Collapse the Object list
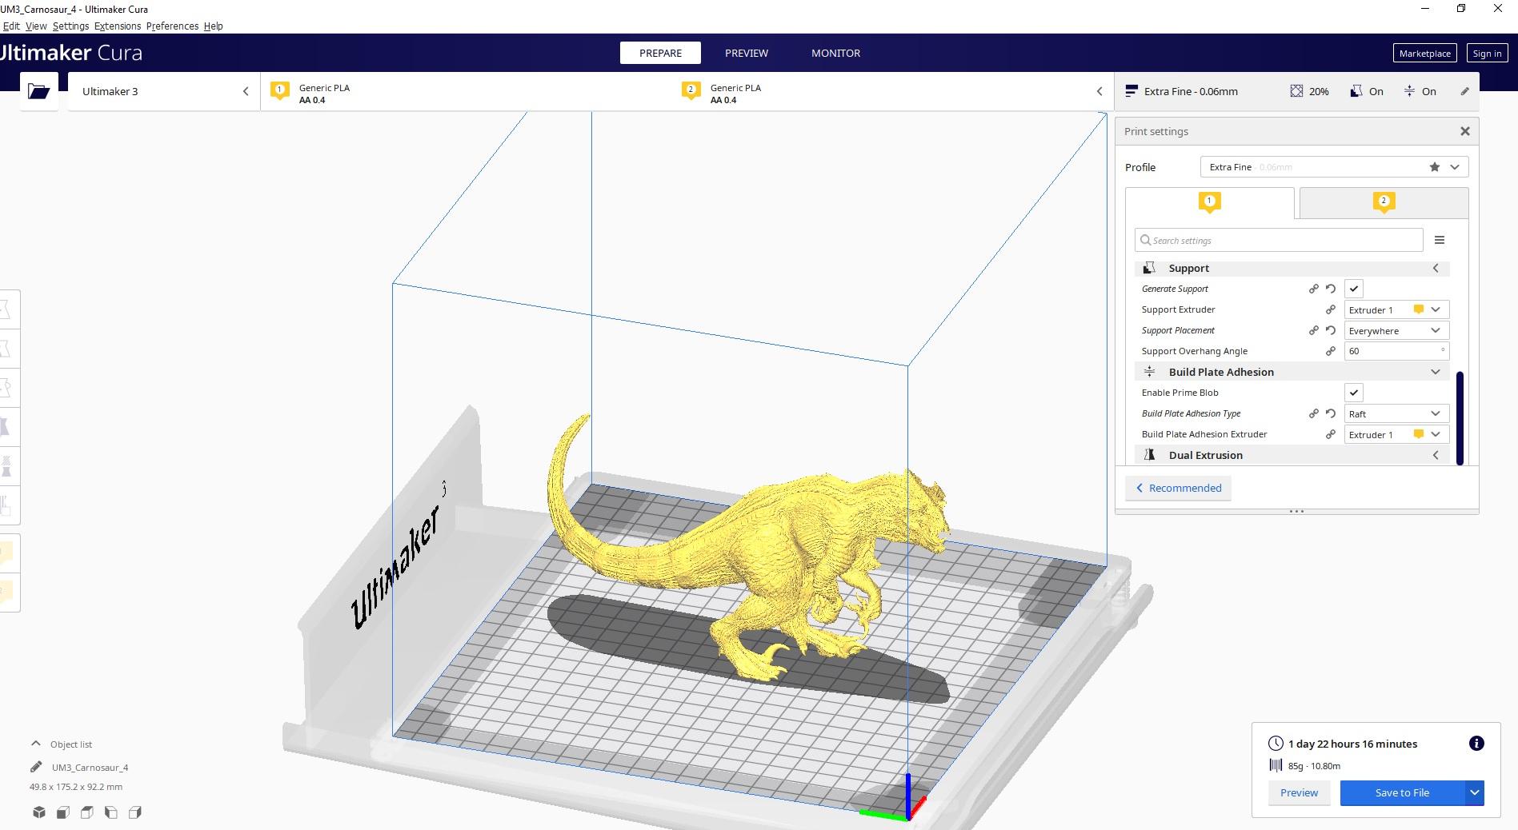This screenshot has height=830, width=1518. click(x=35, y=744)
